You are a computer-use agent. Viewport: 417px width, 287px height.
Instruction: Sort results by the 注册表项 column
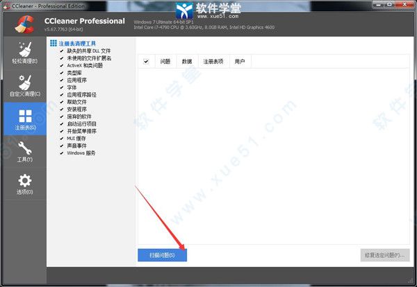pos(213,62)
